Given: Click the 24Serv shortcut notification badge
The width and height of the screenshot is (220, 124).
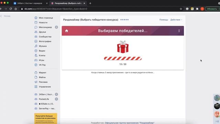Looking at the screenshot, I should tap(56, 94).
